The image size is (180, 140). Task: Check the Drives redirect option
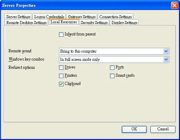[61, 67]
